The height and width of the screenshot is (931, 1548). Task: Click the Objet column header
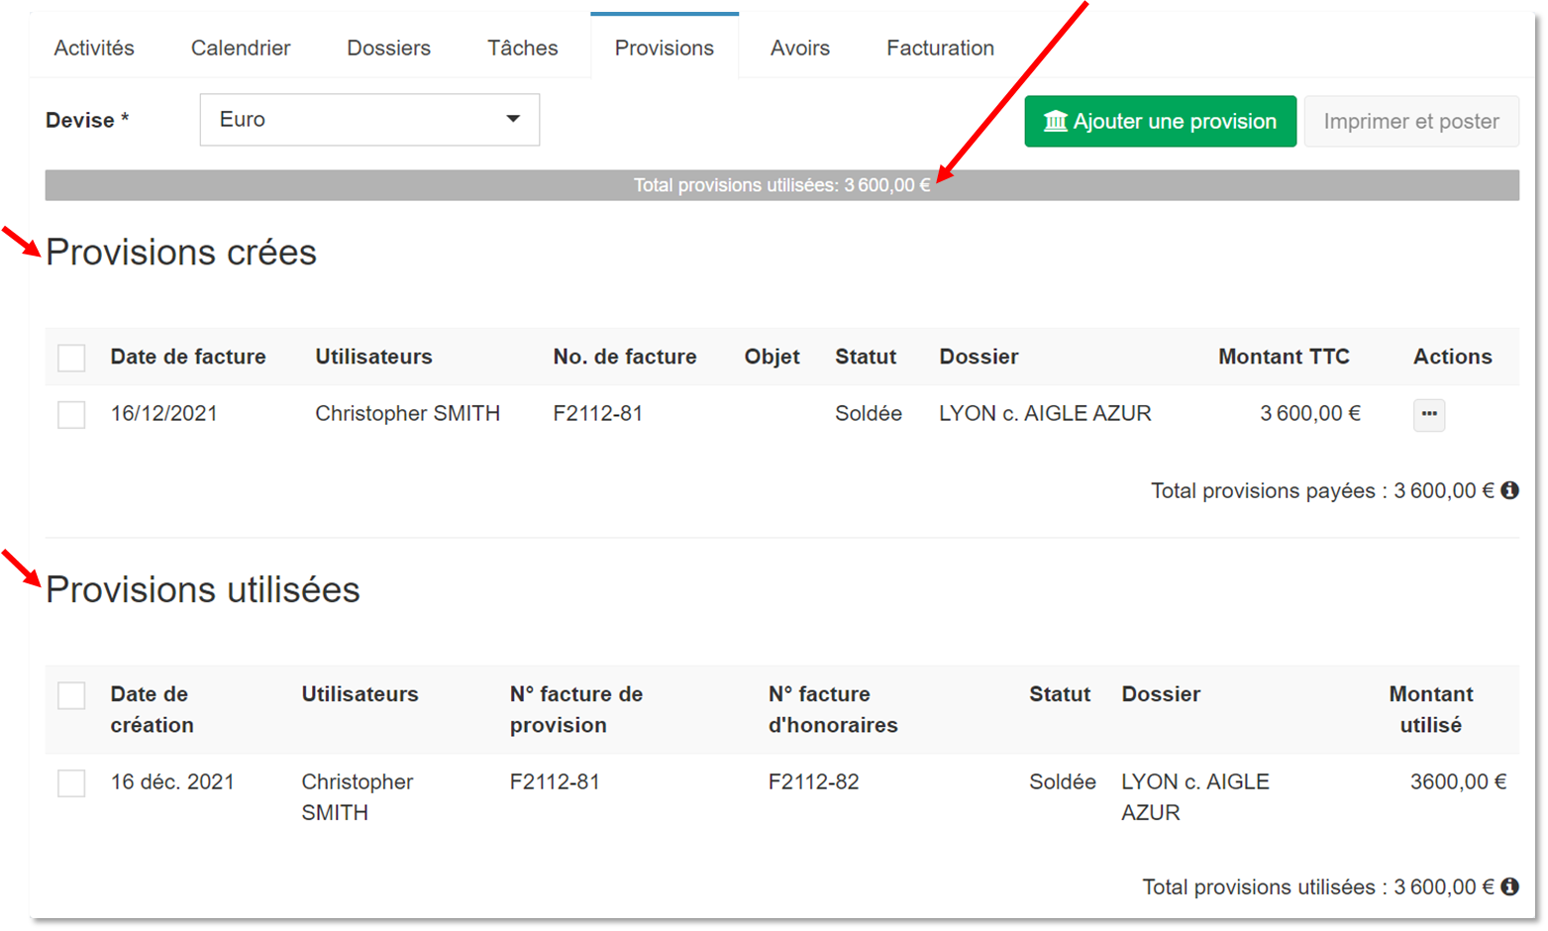tap(773, 357)
